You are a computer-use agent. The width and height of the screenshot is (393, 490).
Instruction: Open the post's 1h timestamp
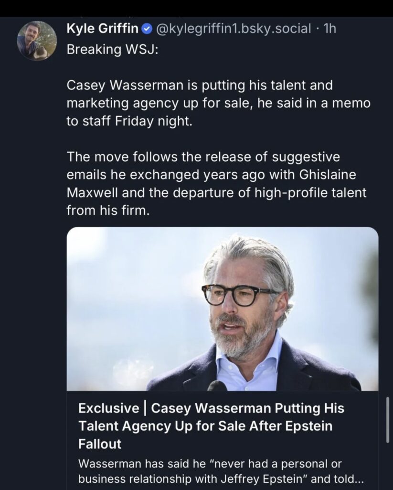click(330, 29)
